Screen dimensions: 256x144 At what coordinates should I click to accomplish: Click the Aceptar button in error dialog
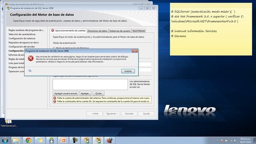[128, 71]
